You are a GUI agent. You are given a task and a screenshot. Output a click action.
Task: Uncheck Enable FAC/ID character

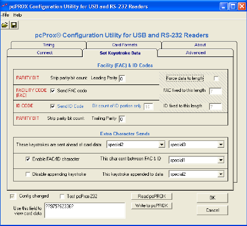[x=28, y=159]
